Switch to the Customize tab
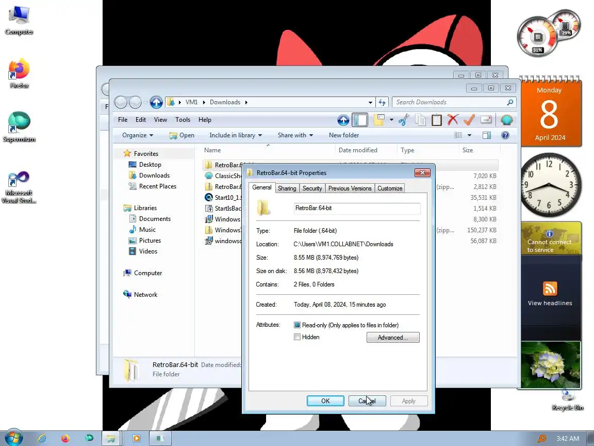The image size is (594, 446). click(390, 188)
